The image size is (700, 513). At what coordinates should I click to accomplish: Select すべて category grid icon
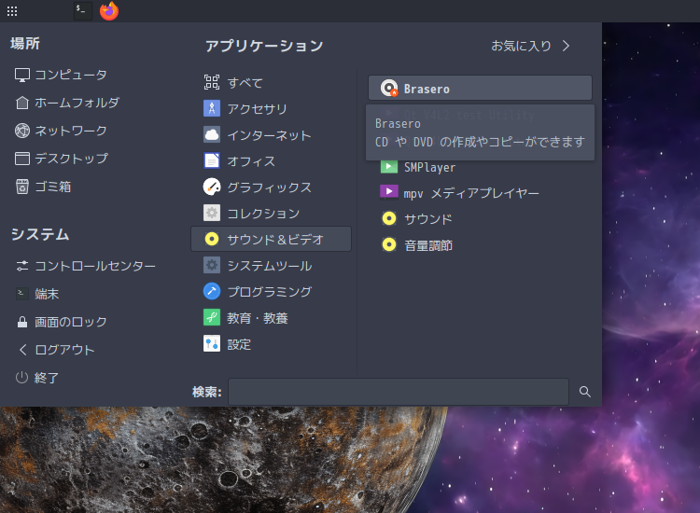click(212, 82)
